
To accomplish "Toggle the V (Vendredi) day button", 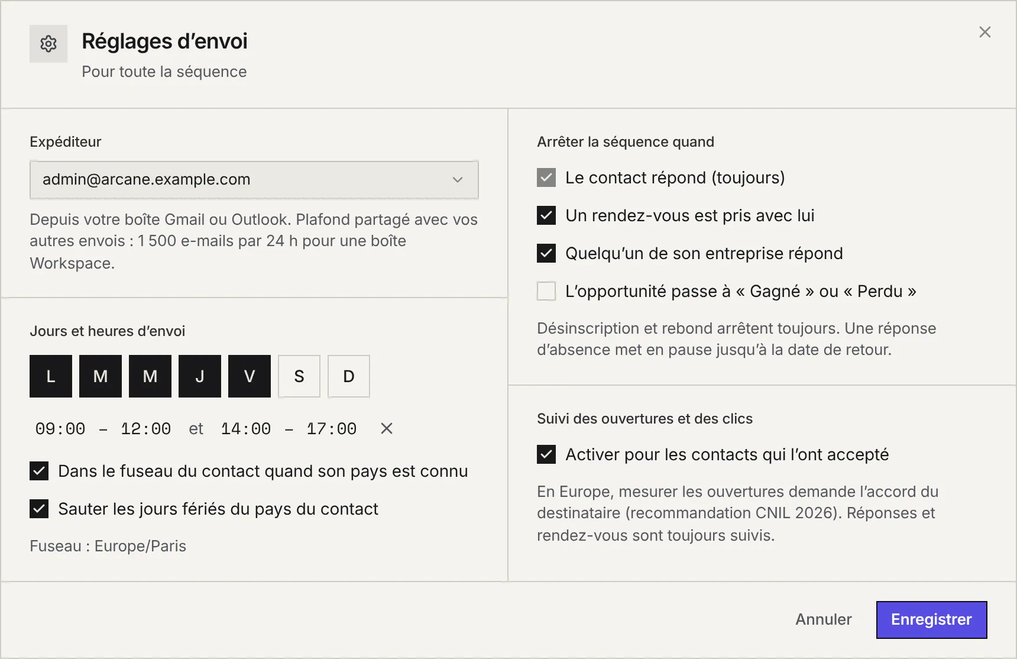I will [250, 376].
